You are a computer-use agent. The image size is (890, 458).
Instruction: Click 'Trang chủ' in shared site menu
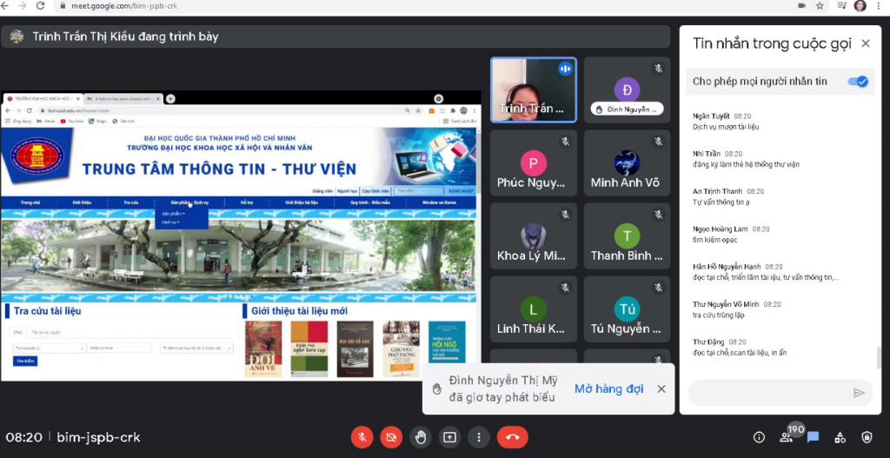coord(30,202)
